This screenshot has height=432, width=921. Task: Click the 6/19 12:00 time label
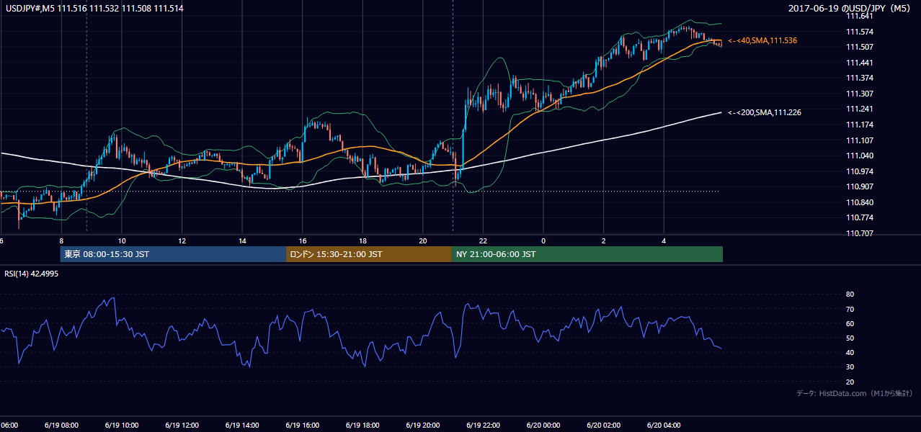pos(181,426)
